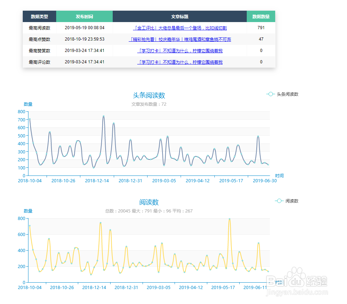Open the 精彩抢先看 校庆嘉年华 article link
The image size is (347, 304).
click(x=180, y=40)
